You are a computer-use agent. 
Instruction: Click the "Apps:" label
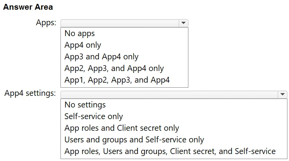click(46, 23)
